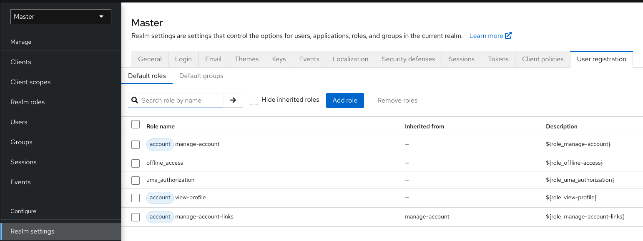Click the external link icon beside Learn more
The height and width of the screenshot is (241, 643).
point(508,36)
